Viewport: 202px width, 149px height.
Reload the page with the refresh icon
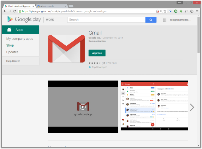tap(15, 11)
